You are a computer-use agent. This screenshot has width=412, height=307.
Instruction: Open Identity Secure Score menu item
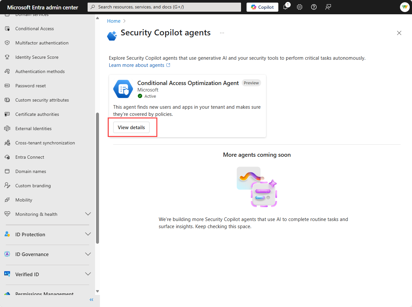pyautogui.click(x=37, y=57)
